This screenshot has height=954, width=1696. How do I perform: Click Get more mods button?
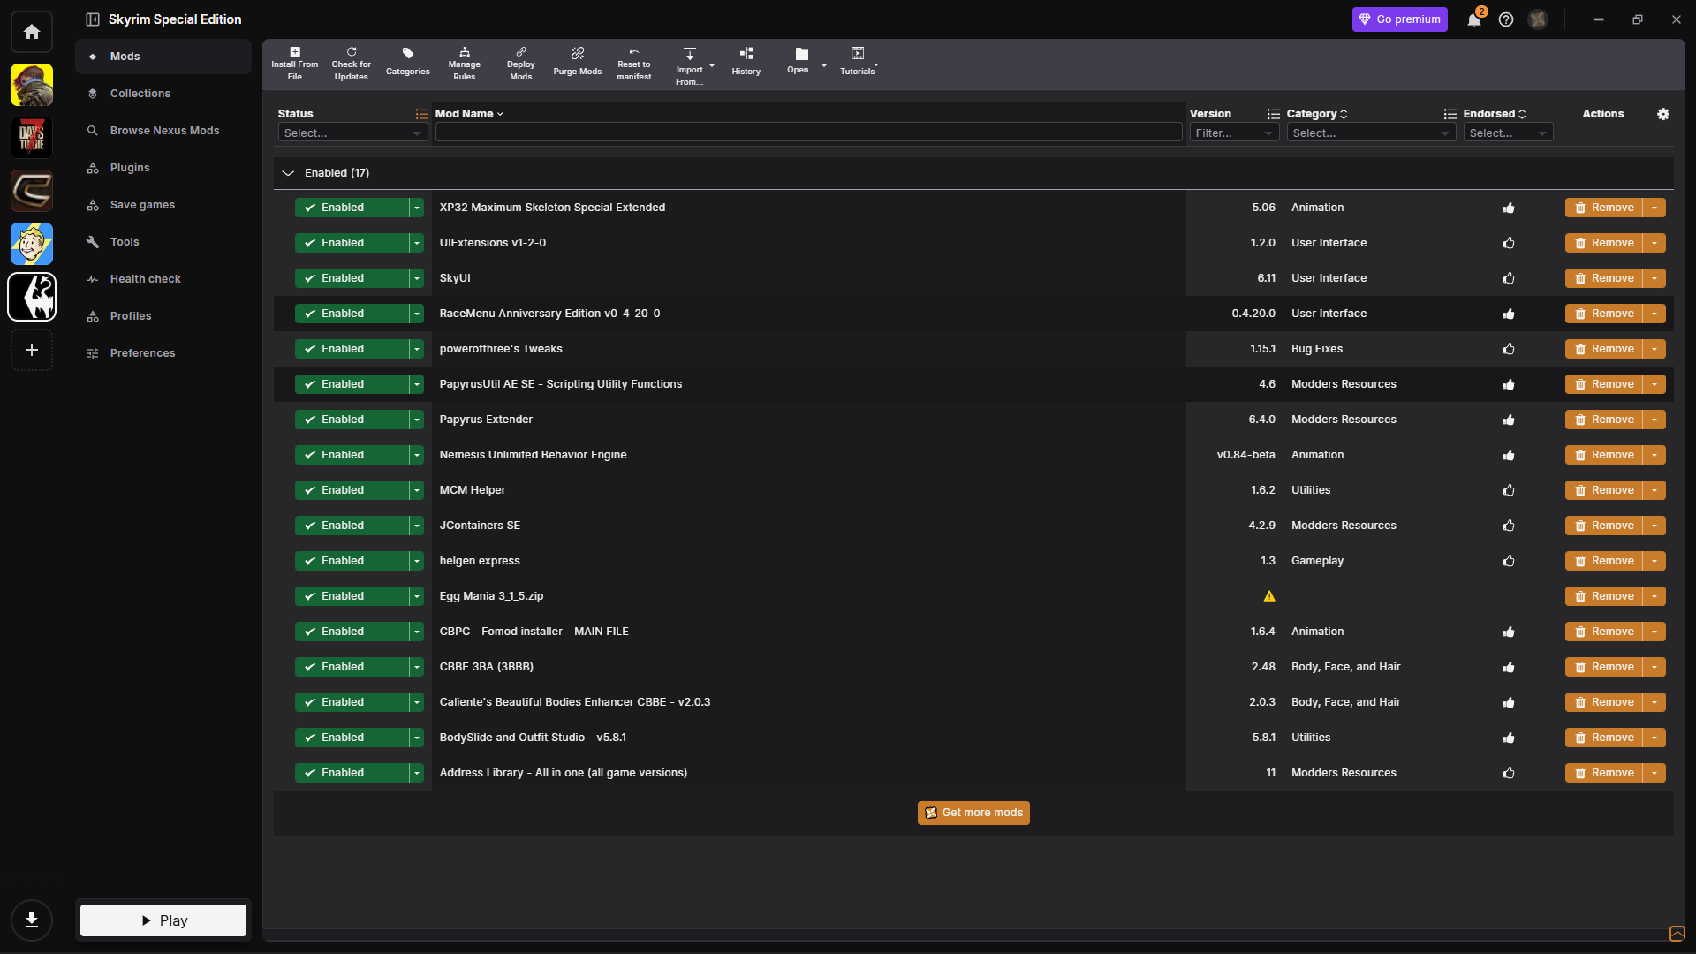973,813
